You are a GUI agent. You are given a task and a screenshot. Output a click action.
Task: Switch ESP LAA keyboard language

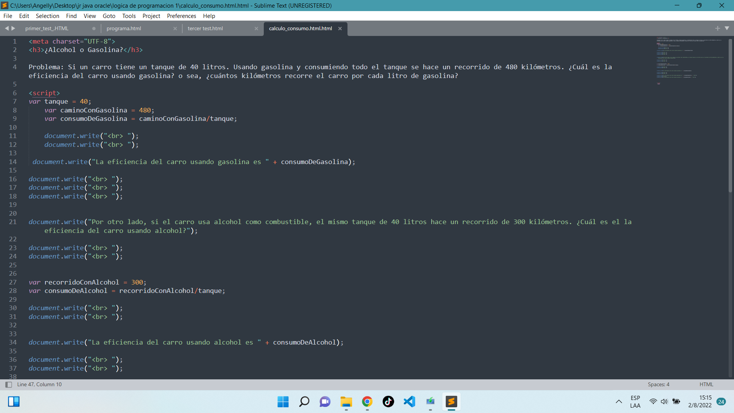point(635,402)
